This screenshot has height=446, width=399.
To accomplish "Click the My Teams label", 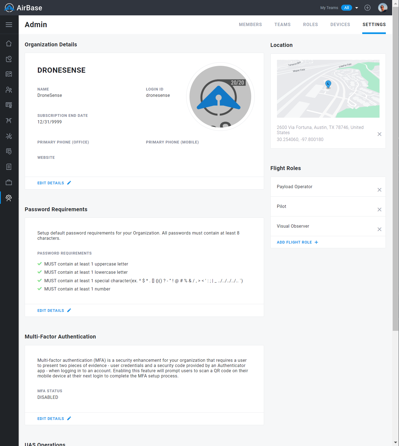I will point(329,8).
